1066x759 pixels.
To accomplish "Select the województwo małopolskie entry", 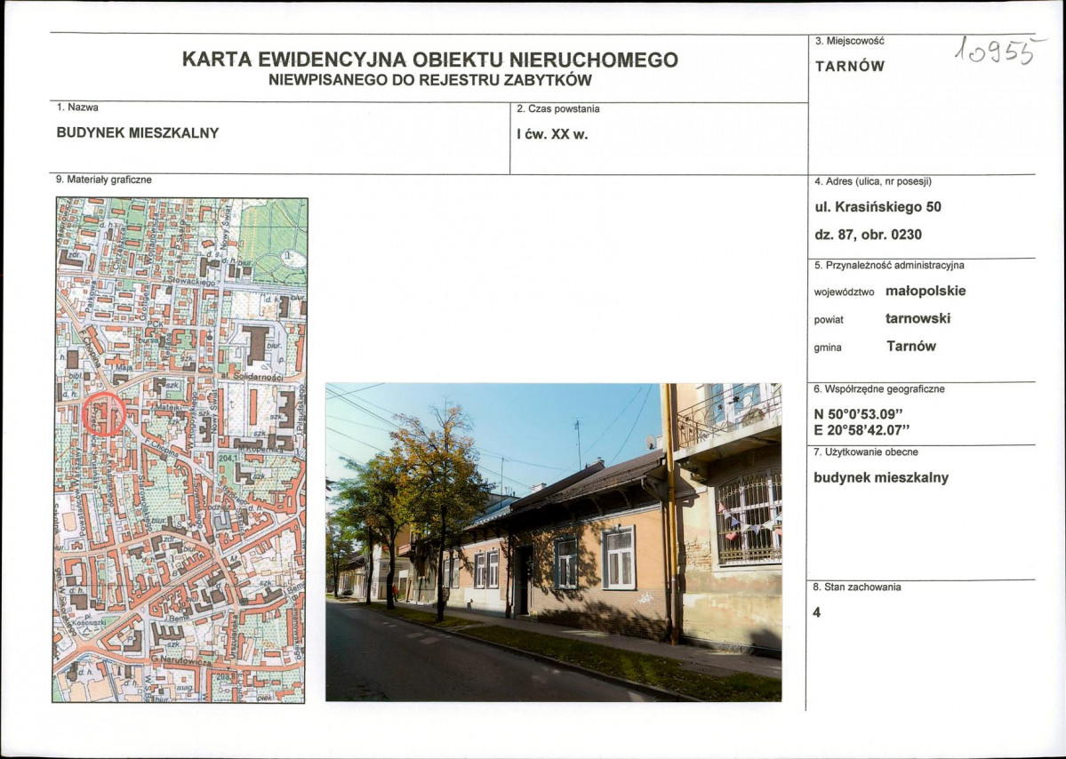I will (889, 290).
